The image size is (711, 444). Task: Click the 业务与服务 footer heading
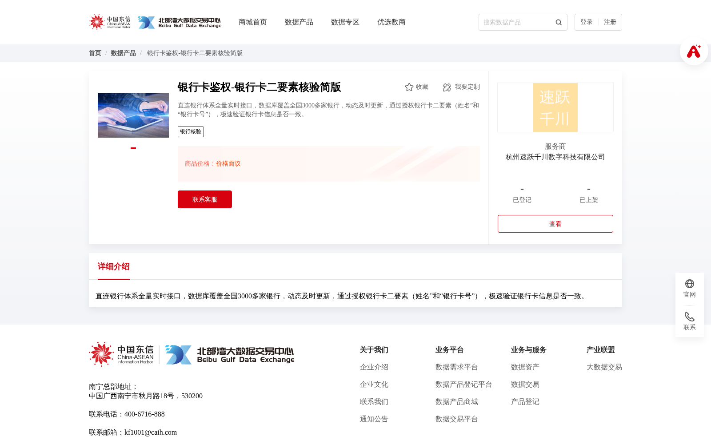click(529, 350)
